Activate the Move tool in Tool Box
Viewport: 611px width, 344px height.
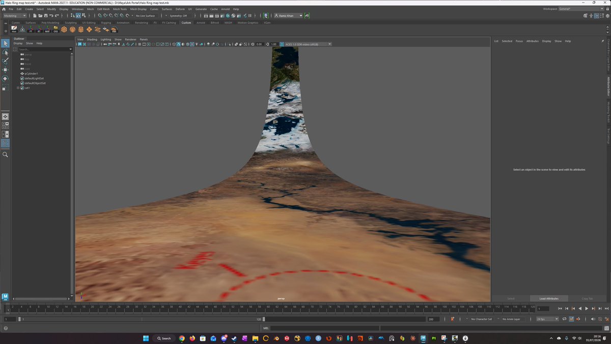tap(5, 69)
